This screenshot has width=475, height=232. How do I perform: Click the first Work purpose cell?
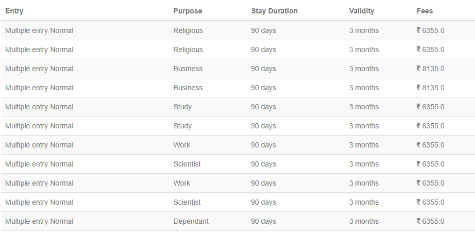pyautogui.click(x=182, y=145)
